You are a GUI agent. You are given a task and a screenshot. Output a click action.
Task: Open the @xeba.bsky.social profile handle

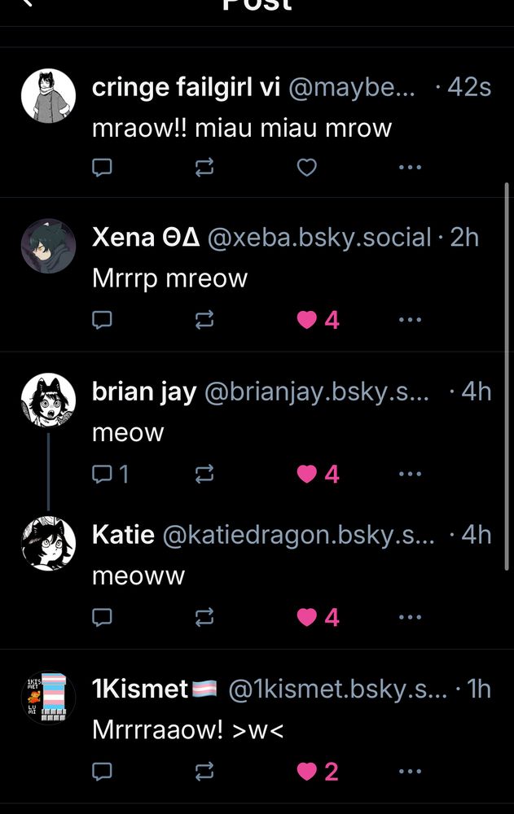coord(319,238)
